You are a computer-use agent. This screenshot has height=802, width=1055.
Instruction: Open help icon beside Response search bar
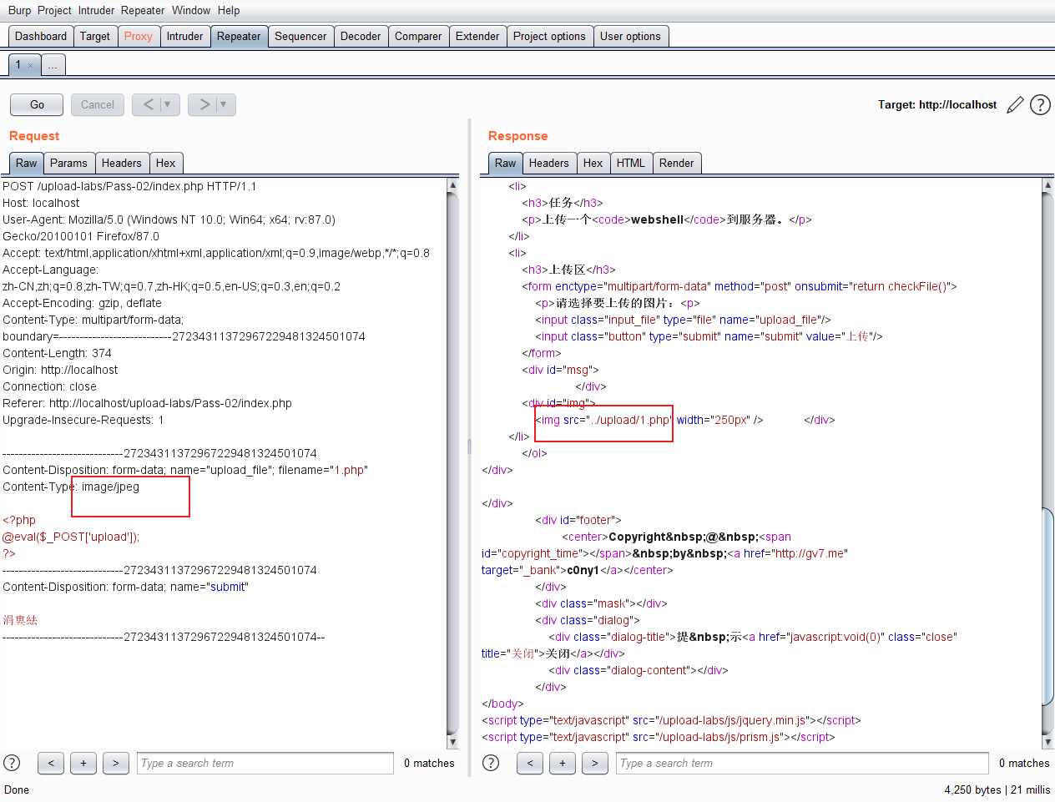pos(491,763)
